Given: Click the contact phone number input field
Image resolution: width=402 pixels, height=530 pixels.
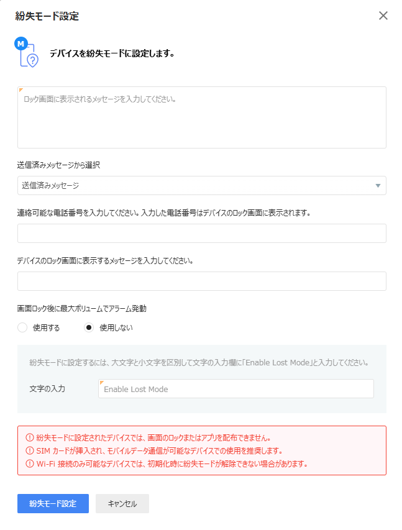Looking at the screenshot, I should click(x=202, y=233).
